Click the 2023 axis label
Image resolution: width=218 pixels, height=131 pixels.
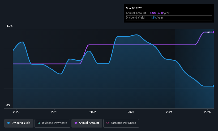(x=131, y=112)
